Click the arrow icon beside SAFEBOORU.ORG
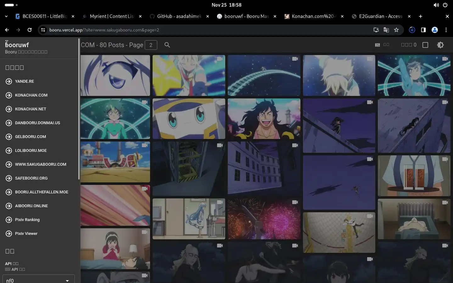 (x=9, y=178)
